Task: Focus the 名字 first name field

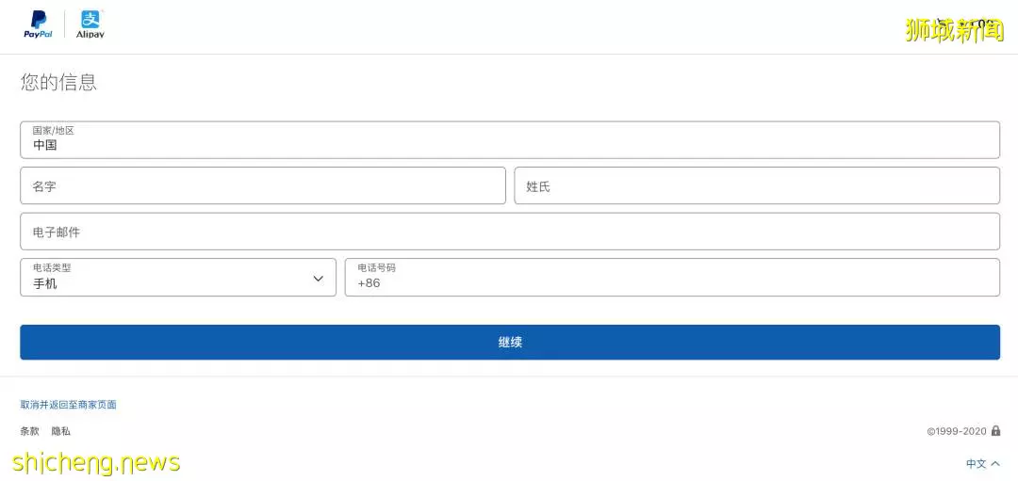Action: 263,186
